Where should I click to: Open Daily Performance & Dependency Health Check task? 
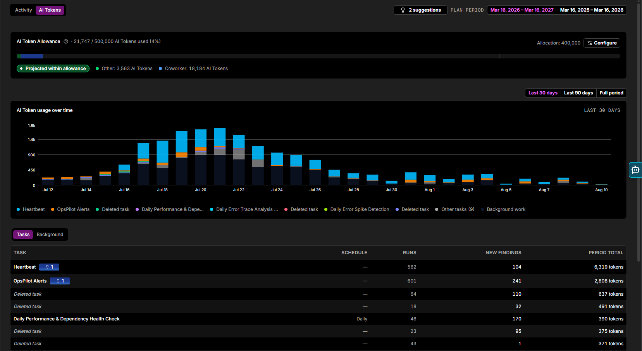pos(67,319)
